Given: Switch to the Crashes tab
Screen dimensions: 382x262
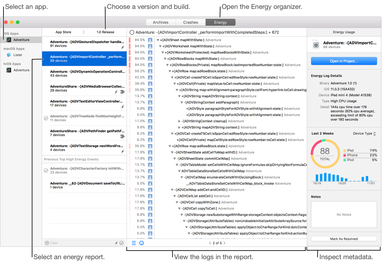Looking at the screenshot, I should click(x=190, y=22).
